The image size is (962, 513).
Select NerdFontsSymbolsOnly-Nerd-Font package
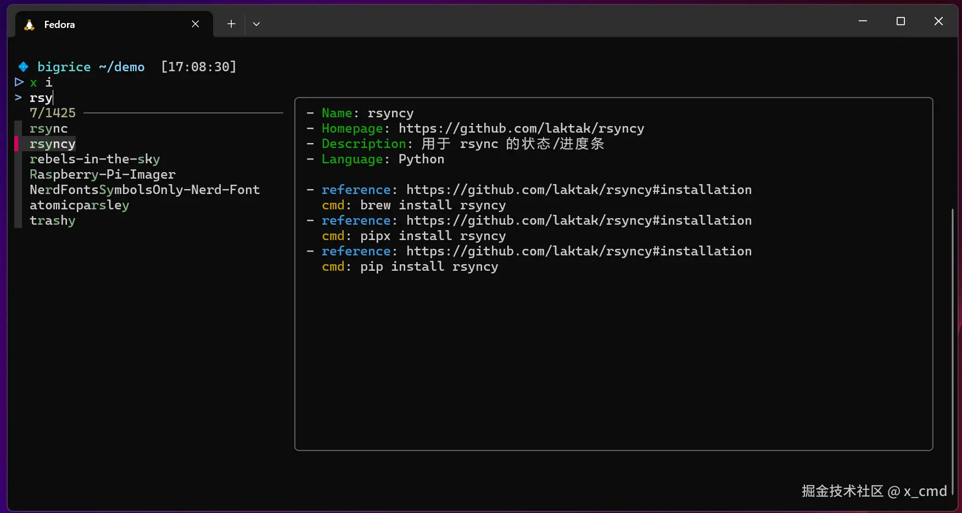pos(144,190)
